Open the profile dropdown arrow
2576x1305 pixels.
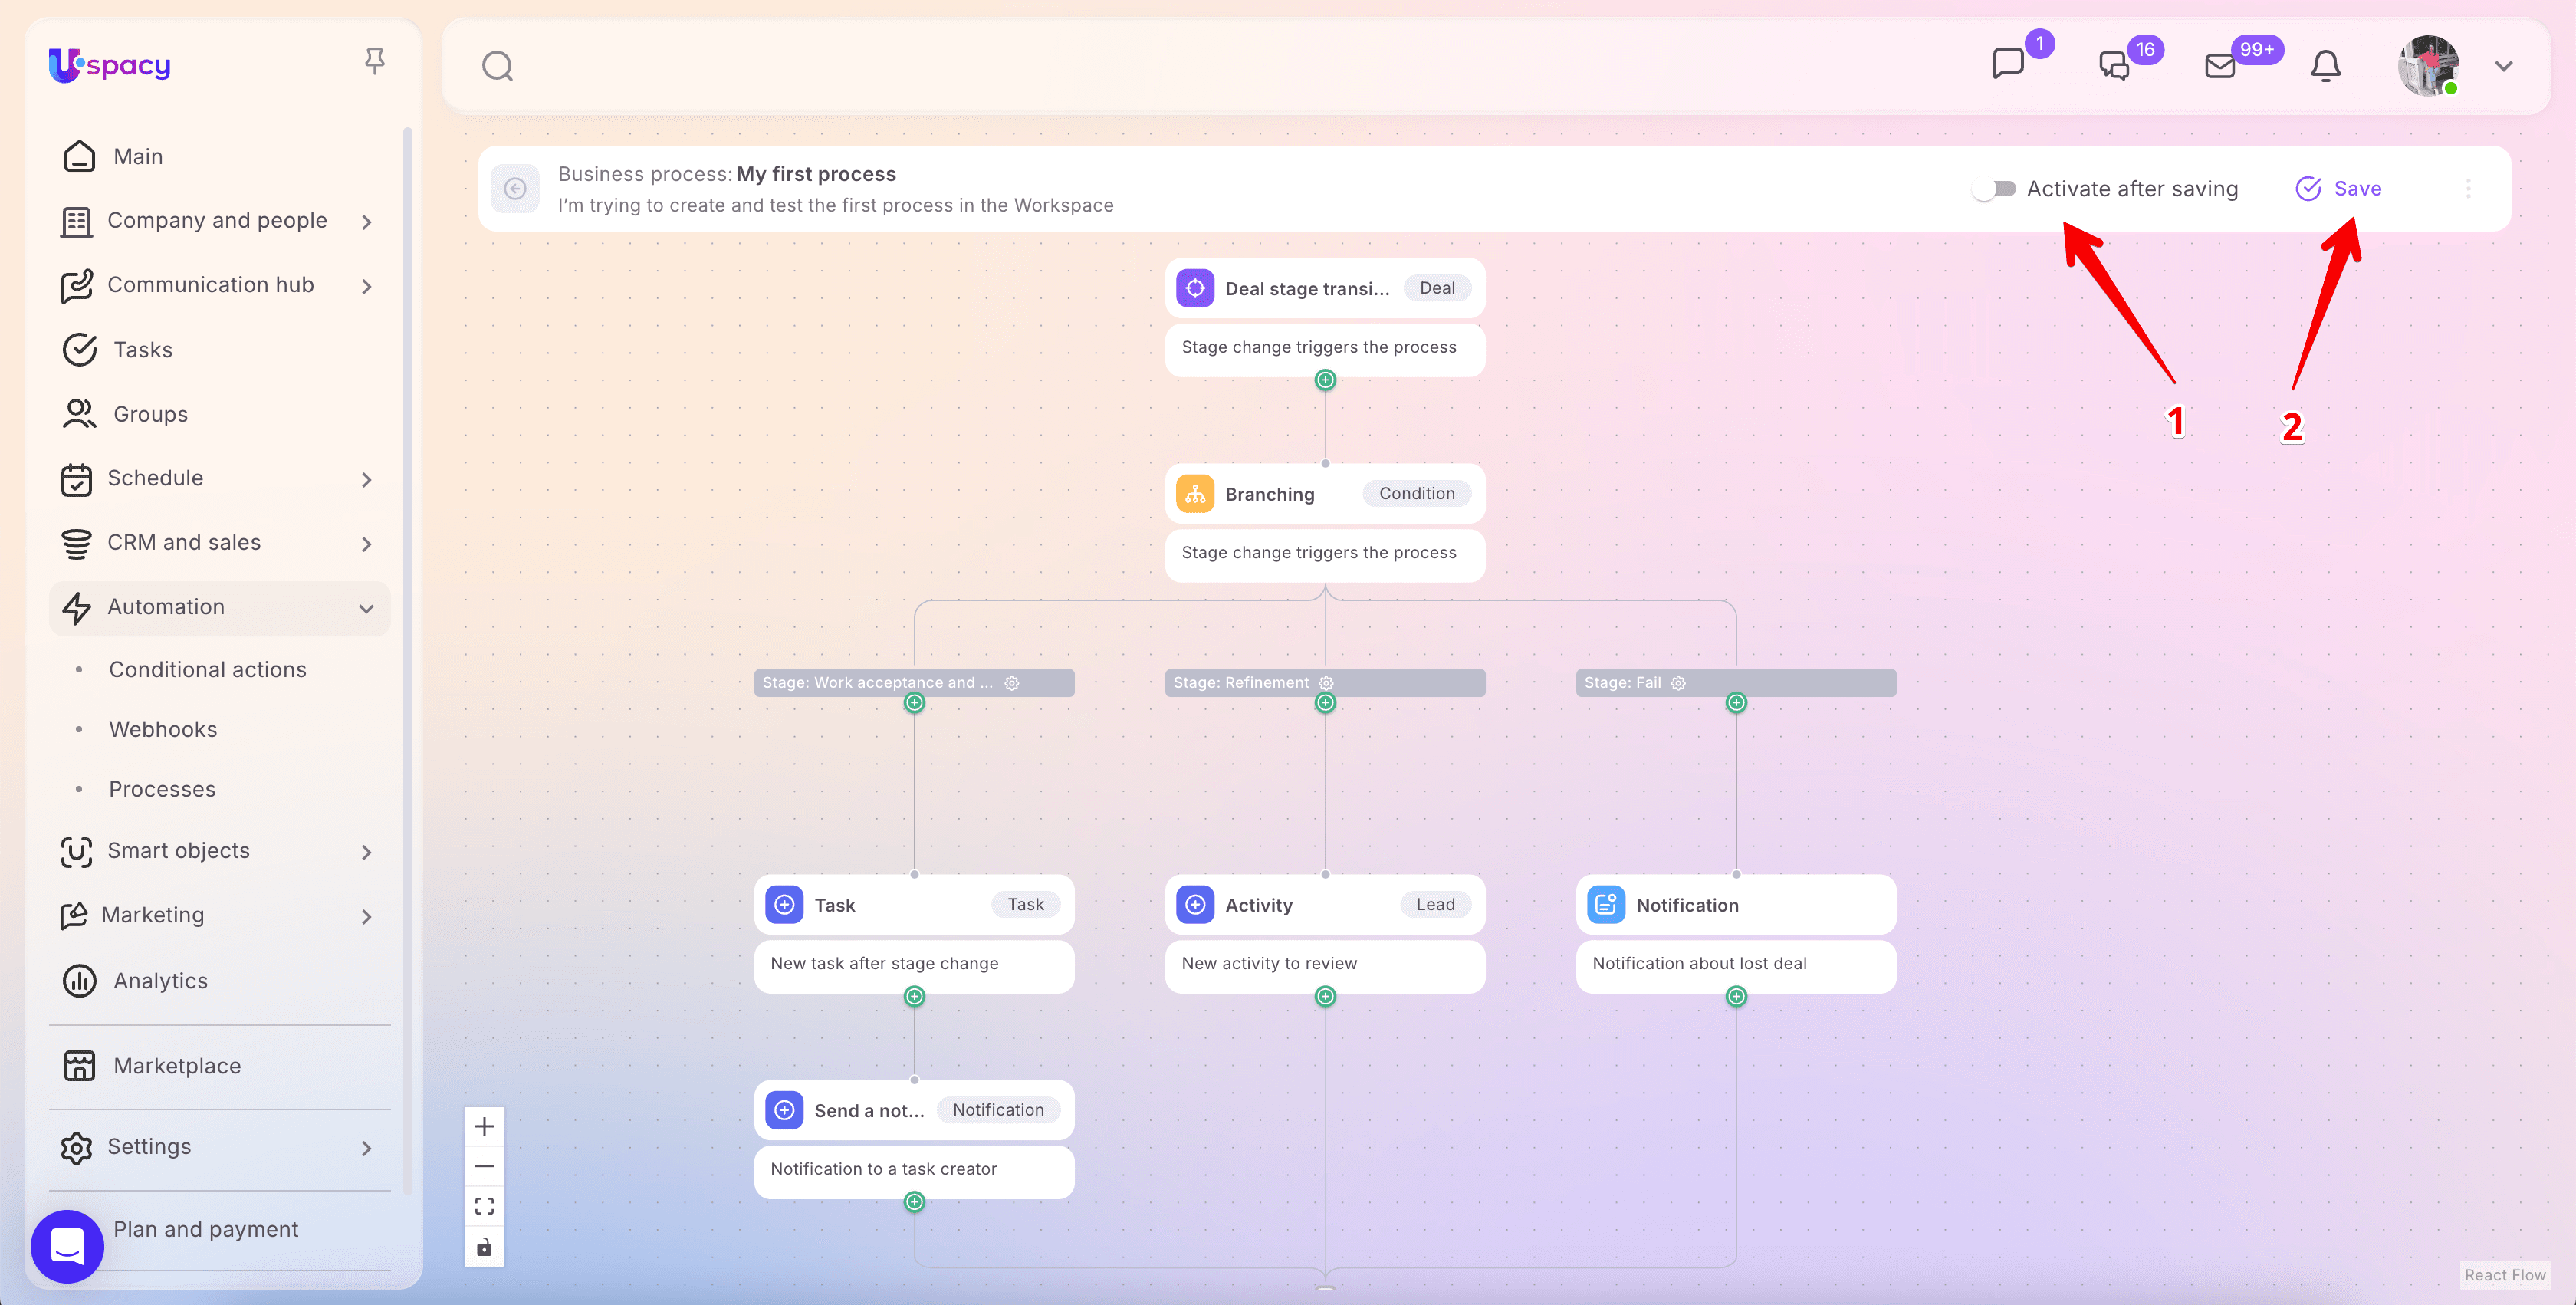(x=2503, y=66)
